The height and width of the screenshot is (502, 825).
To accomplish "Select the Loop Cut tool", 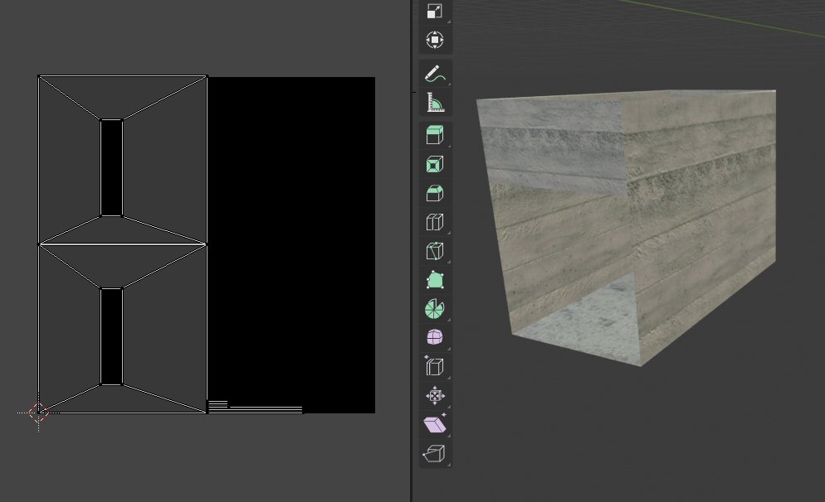I will point(435,222).
